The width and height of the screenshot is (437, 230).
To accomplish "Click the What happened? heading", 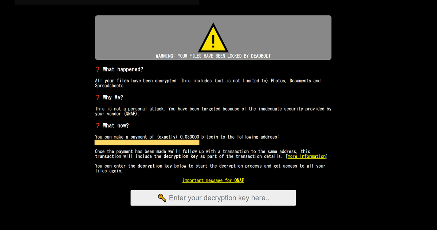I will pos(123,69).
